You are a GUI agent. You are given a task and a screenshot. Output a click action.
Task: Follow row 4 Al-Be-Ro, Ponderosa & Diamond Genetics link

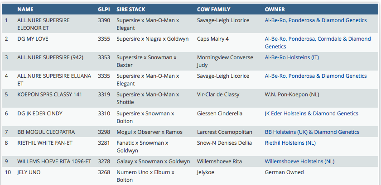(316, 76)
